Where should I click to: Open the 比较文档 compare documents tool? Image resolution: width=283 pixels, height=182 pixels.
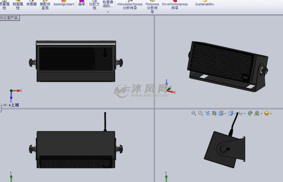tap(94, 5)
